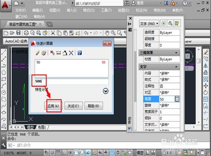Screen dimensions: 211x156
Task: Toggle Polar Tracking in status bar
Action: pos(70,152)
